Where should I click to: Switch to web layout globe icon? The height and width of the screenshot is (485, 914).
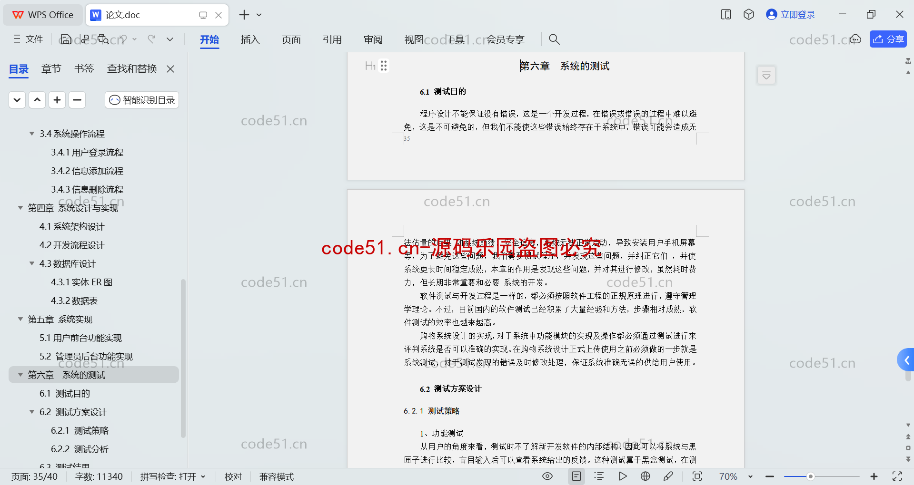[x=646, y=476]
